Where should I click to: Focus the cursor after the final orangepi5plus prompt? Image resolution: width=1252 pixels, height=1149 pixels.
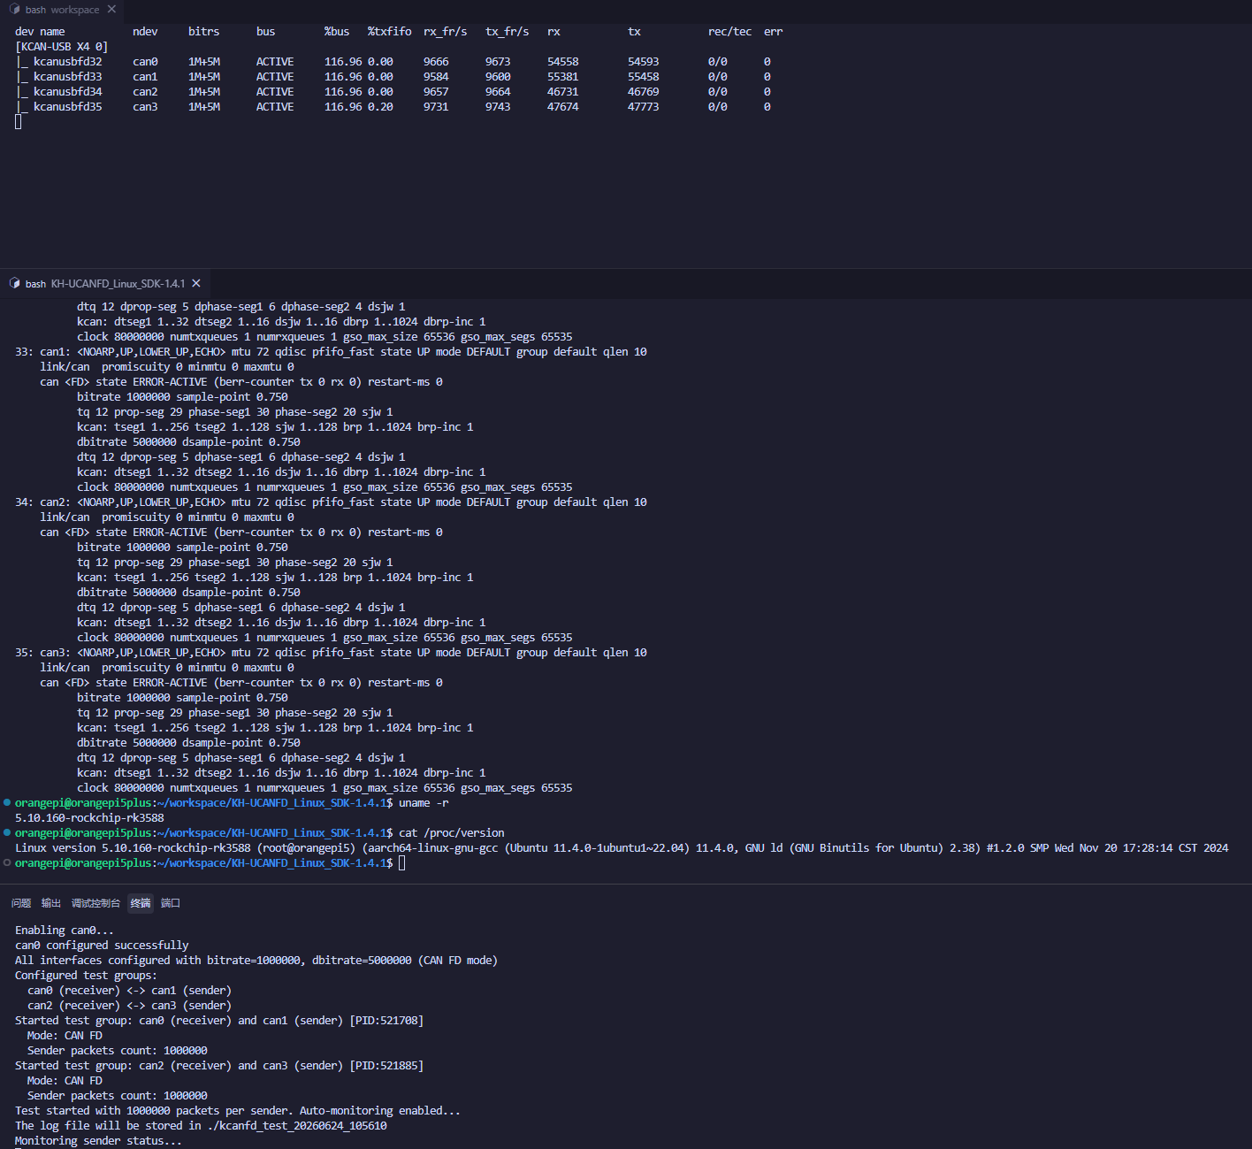coord(402,862)
